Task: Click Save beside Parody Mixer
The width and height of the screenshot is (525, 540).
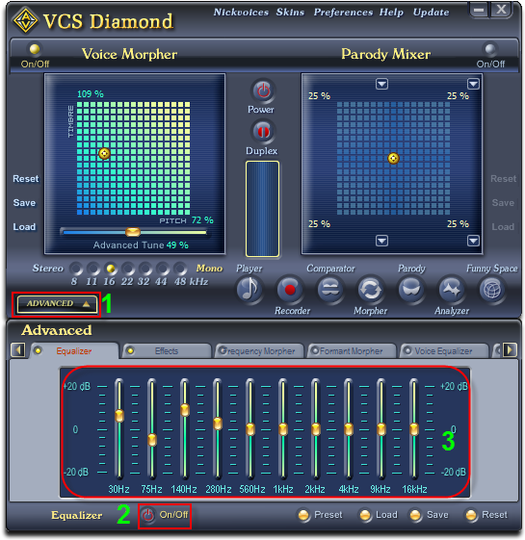Action: pyautogui.click(x=503, y=203)
